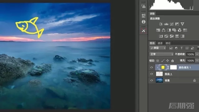Add a Color Balance adjustment

pos(164,30)
